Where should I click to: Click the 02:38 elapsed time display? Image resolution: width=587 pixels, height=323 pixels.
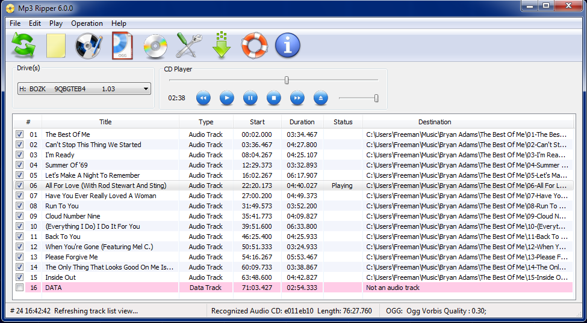point(176,98)
